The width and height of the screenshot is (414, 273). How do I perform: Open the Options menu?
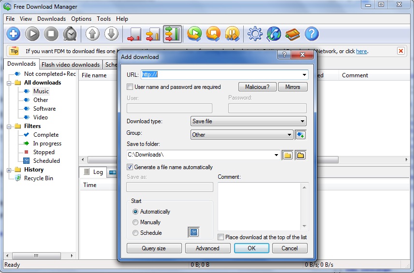click(81, 19)
